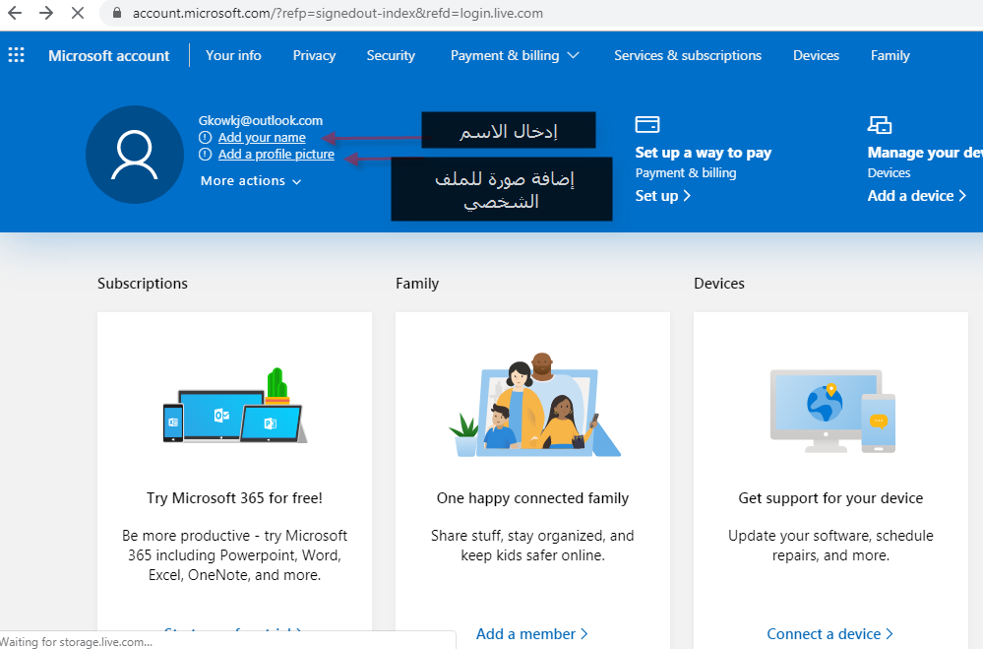983x649 pixels.
Task: Stop loading the page
Action: tap(78, 13)
